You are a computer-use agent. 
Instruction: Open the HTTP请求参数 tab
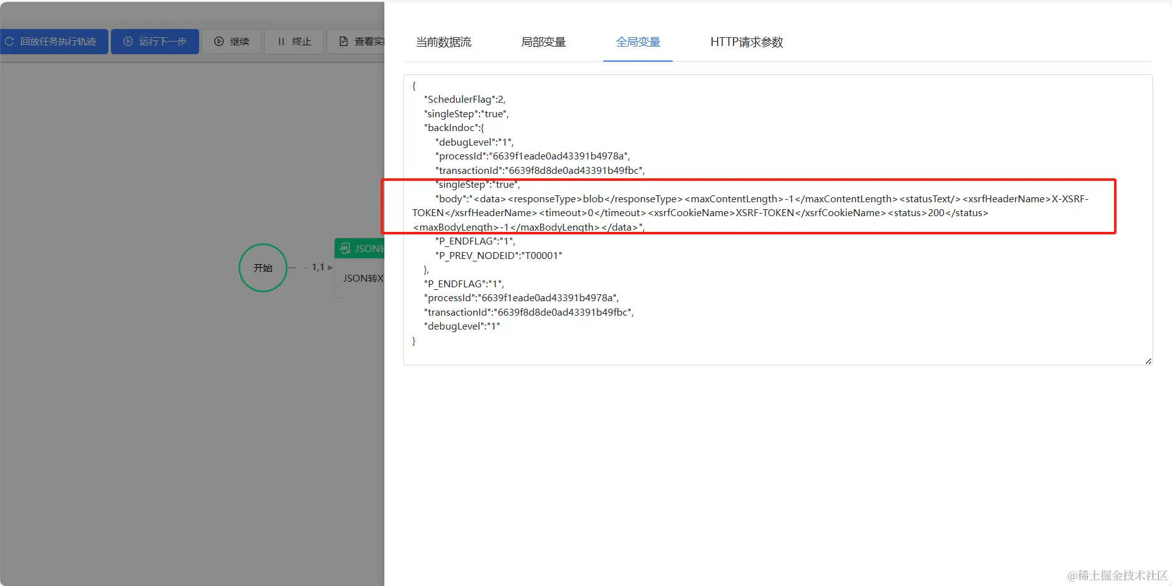point(747,42)
